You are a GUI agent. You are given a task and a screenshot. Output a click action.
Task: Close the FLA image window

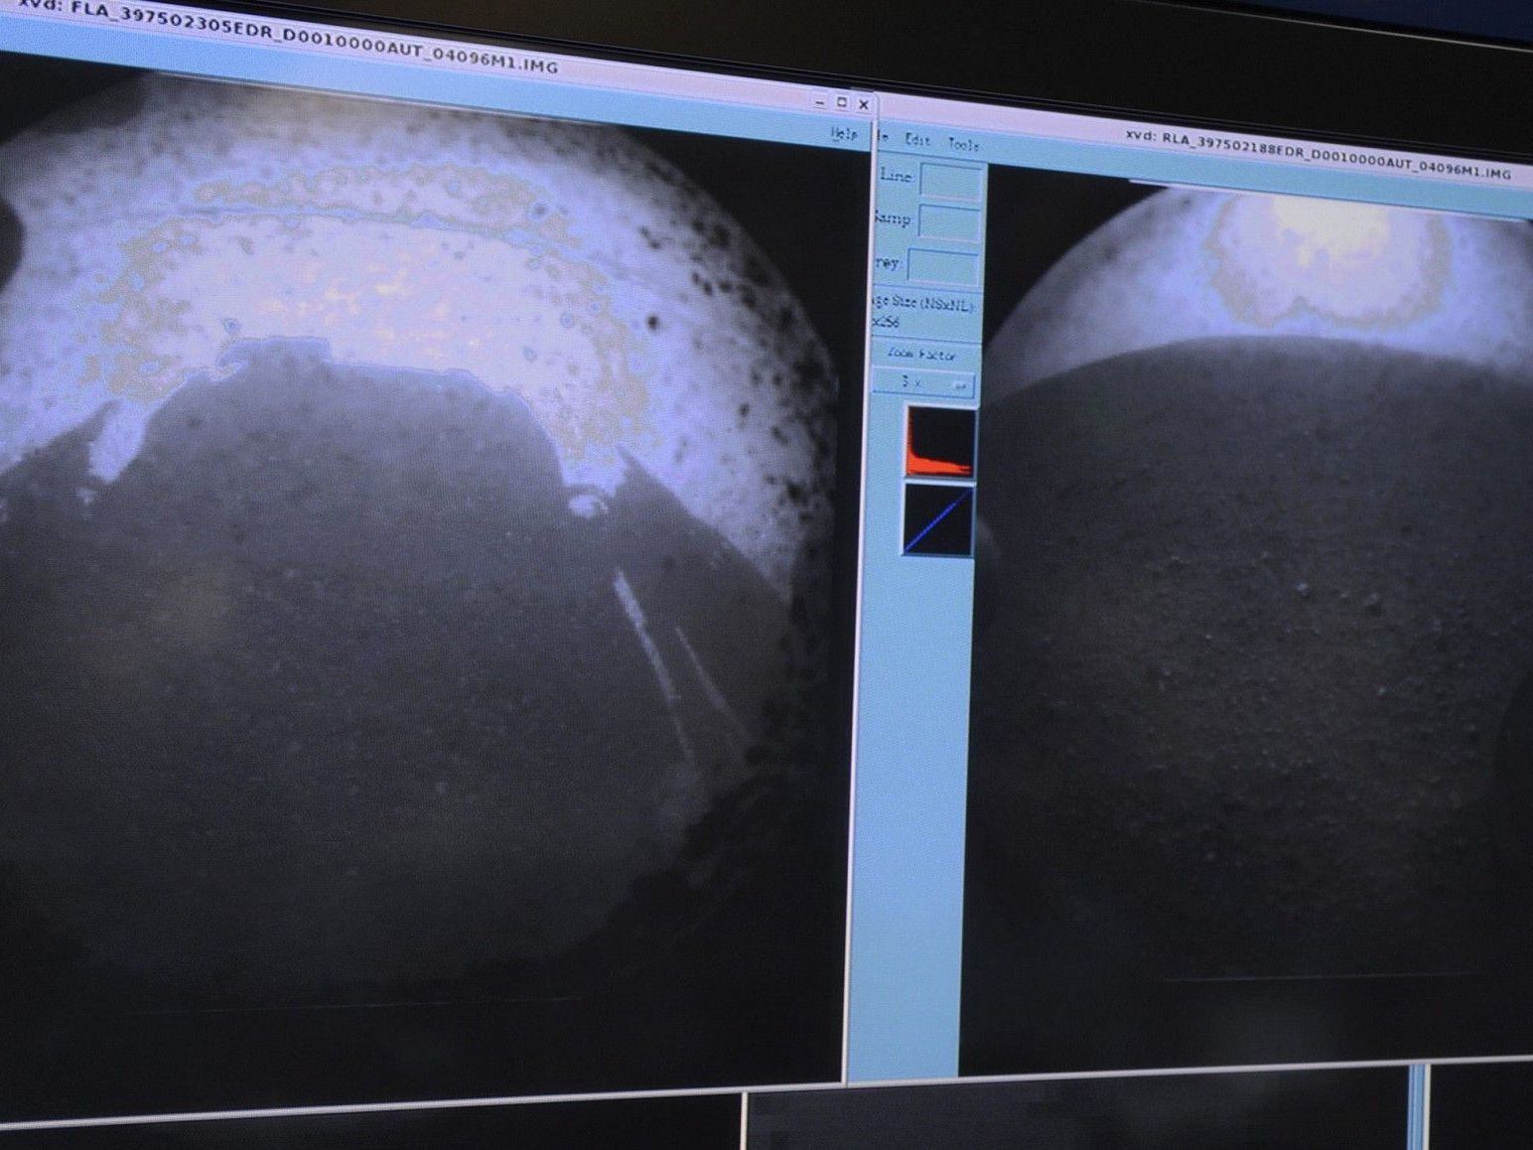click(864, 104)
